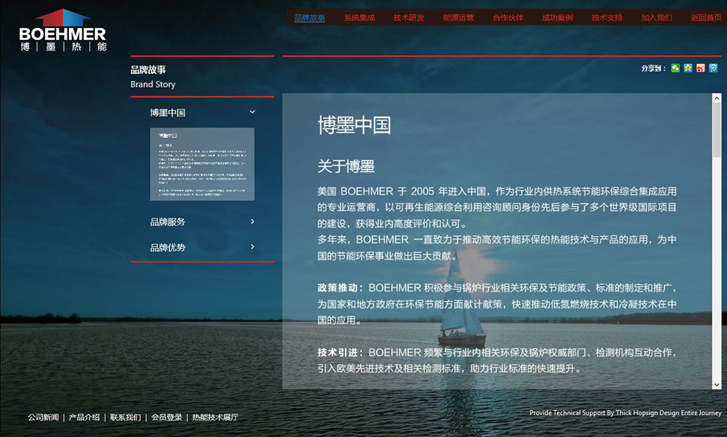The width and height of the screenshot is (727, 437).
Task: Share the page to Sina Weibo
Action: pos(700,68)
